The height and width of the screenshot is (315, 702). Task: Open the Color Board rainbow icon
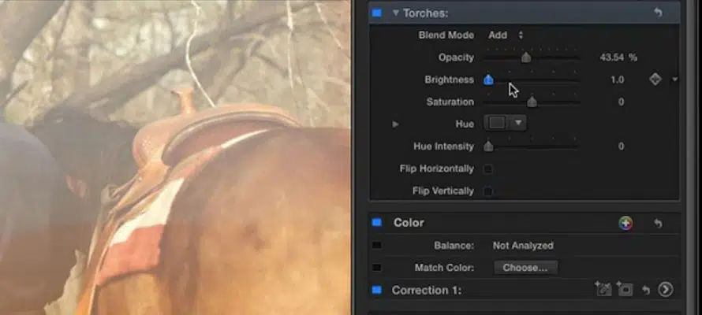625,223
